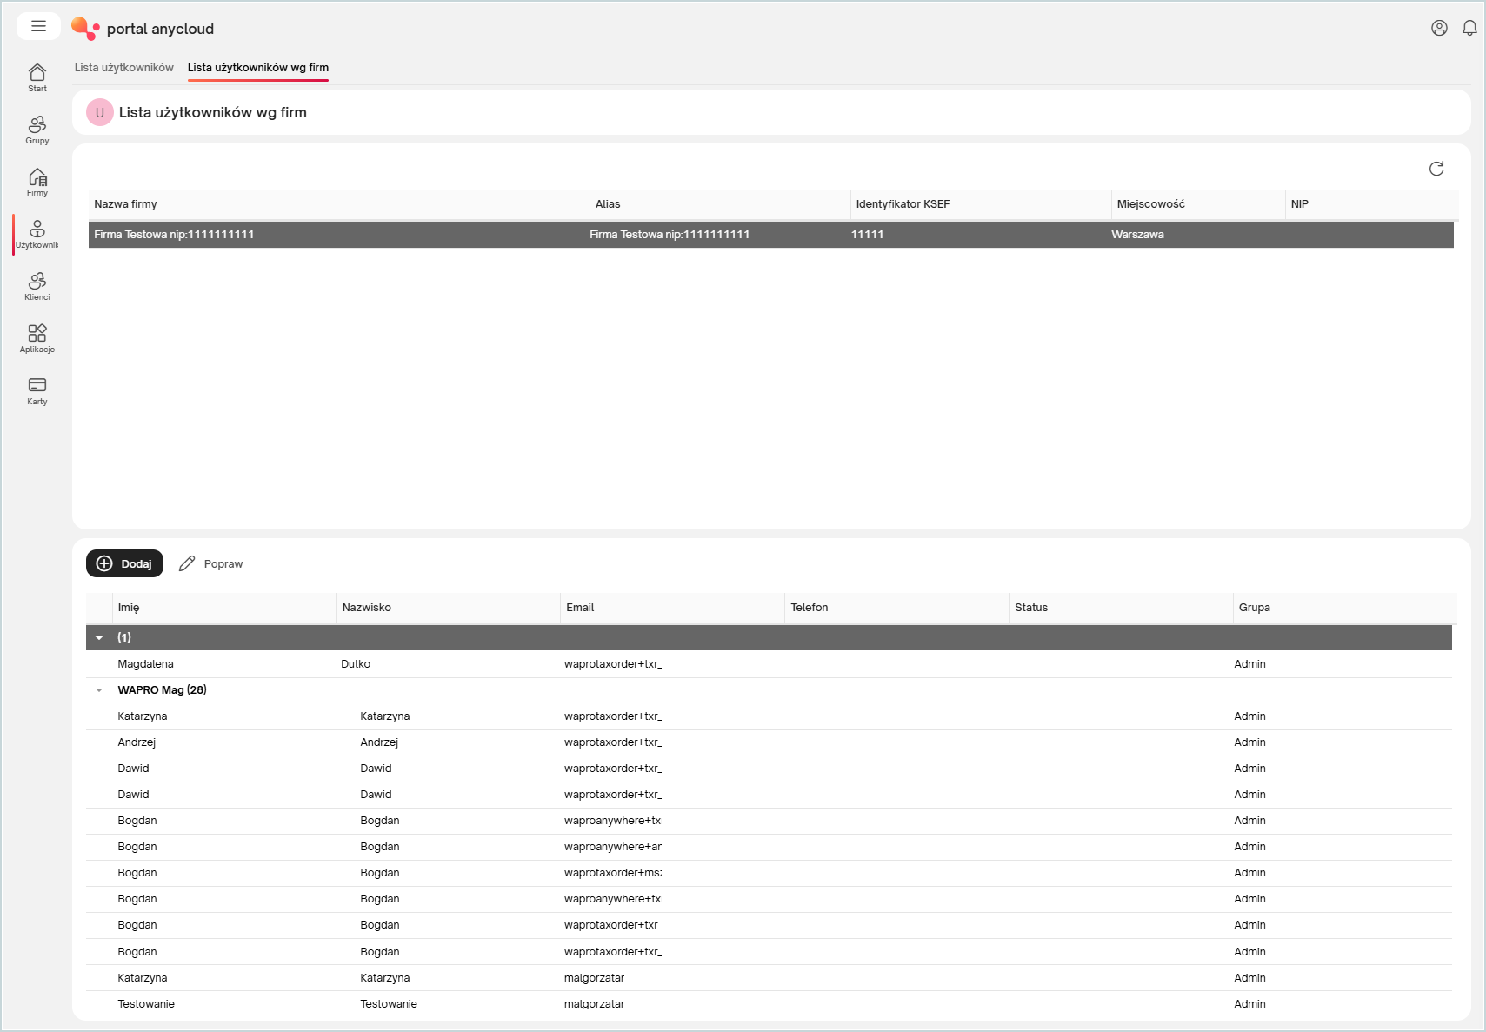
Task: Open Karty section in sidebar
Action: click(37, 390)
